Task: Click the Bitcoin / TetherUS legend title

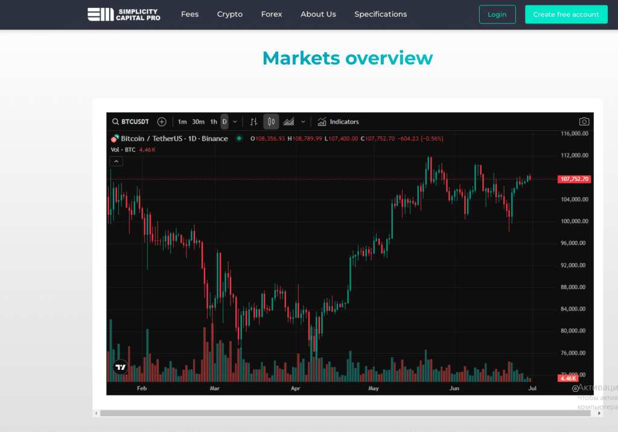Action: 174,138
